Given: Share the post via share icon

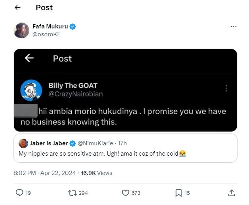Looking at the screenshot, I should (232, 193).
